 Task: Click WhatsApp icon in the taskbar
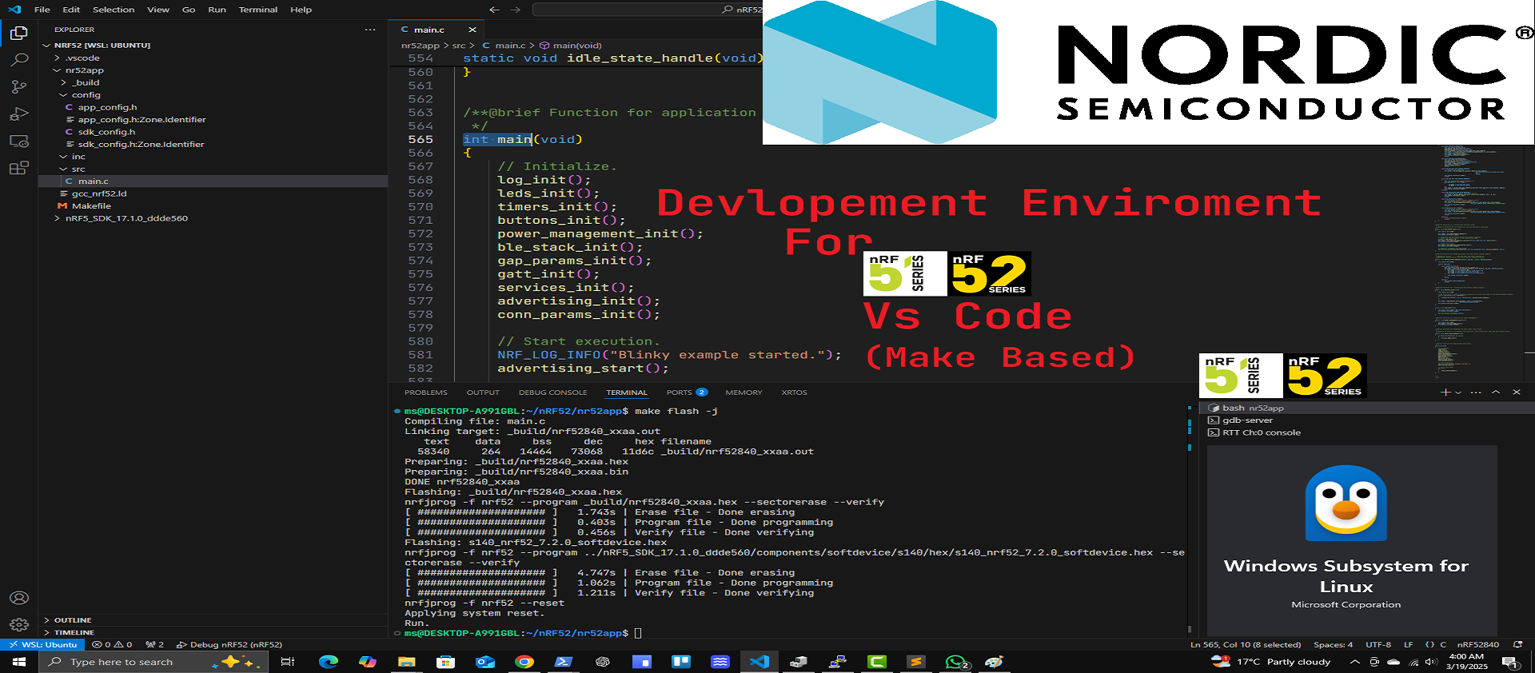pos(956,662)
